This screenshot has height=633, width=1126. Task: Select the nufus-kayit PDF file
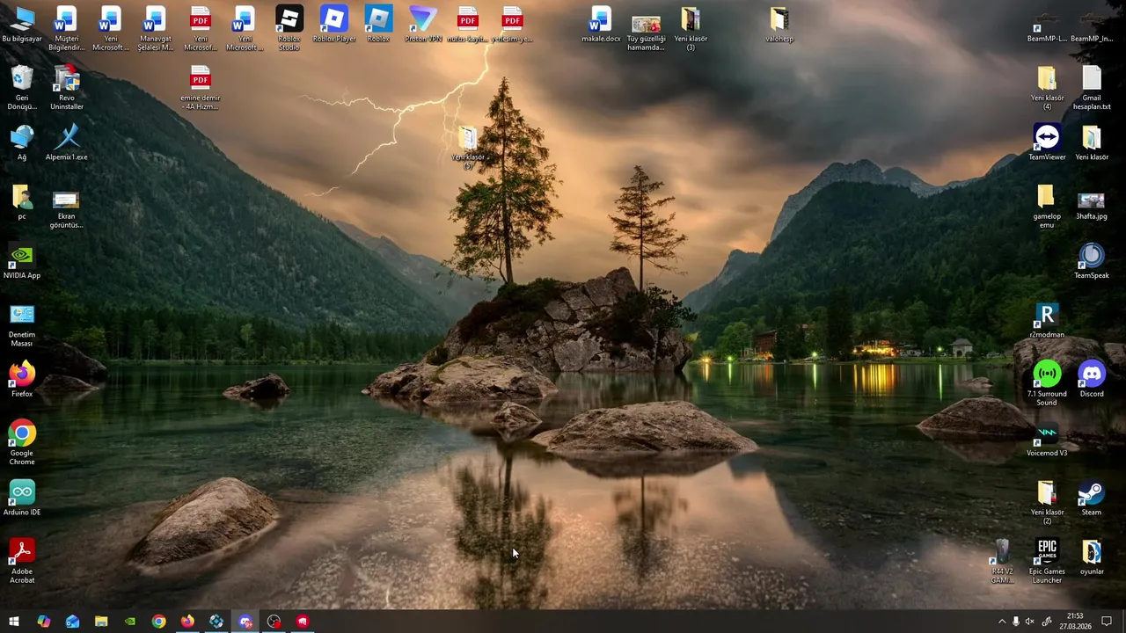click(468, 25)
